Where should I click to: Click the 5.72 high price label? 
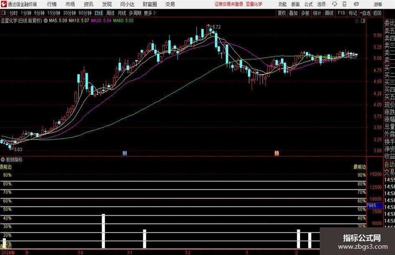click(217, 27)
